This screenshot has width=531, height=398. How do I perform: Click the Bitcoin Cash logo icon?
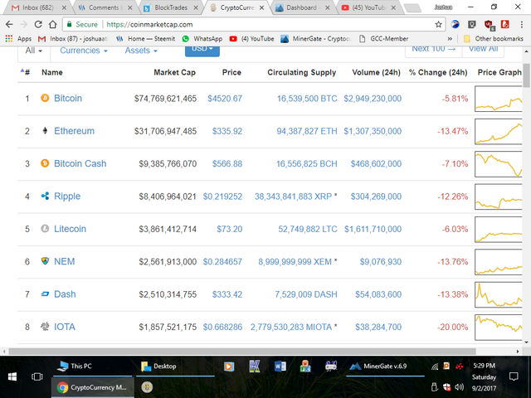coord(45,163)
